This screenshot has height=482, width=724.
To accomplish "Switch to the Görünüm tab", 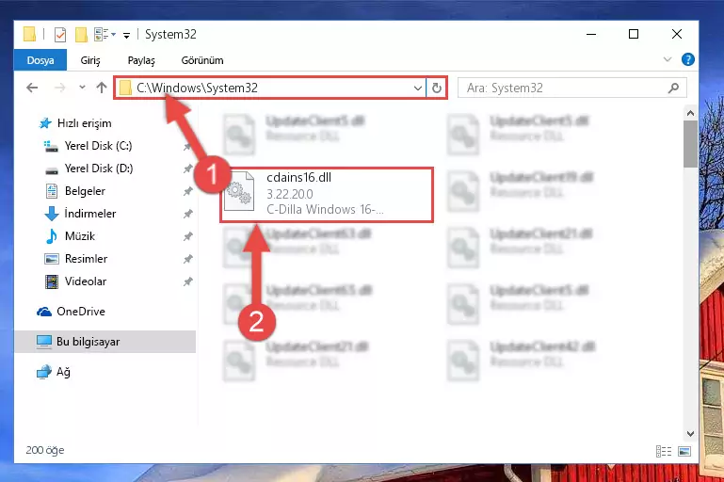I will pos(202,60).
